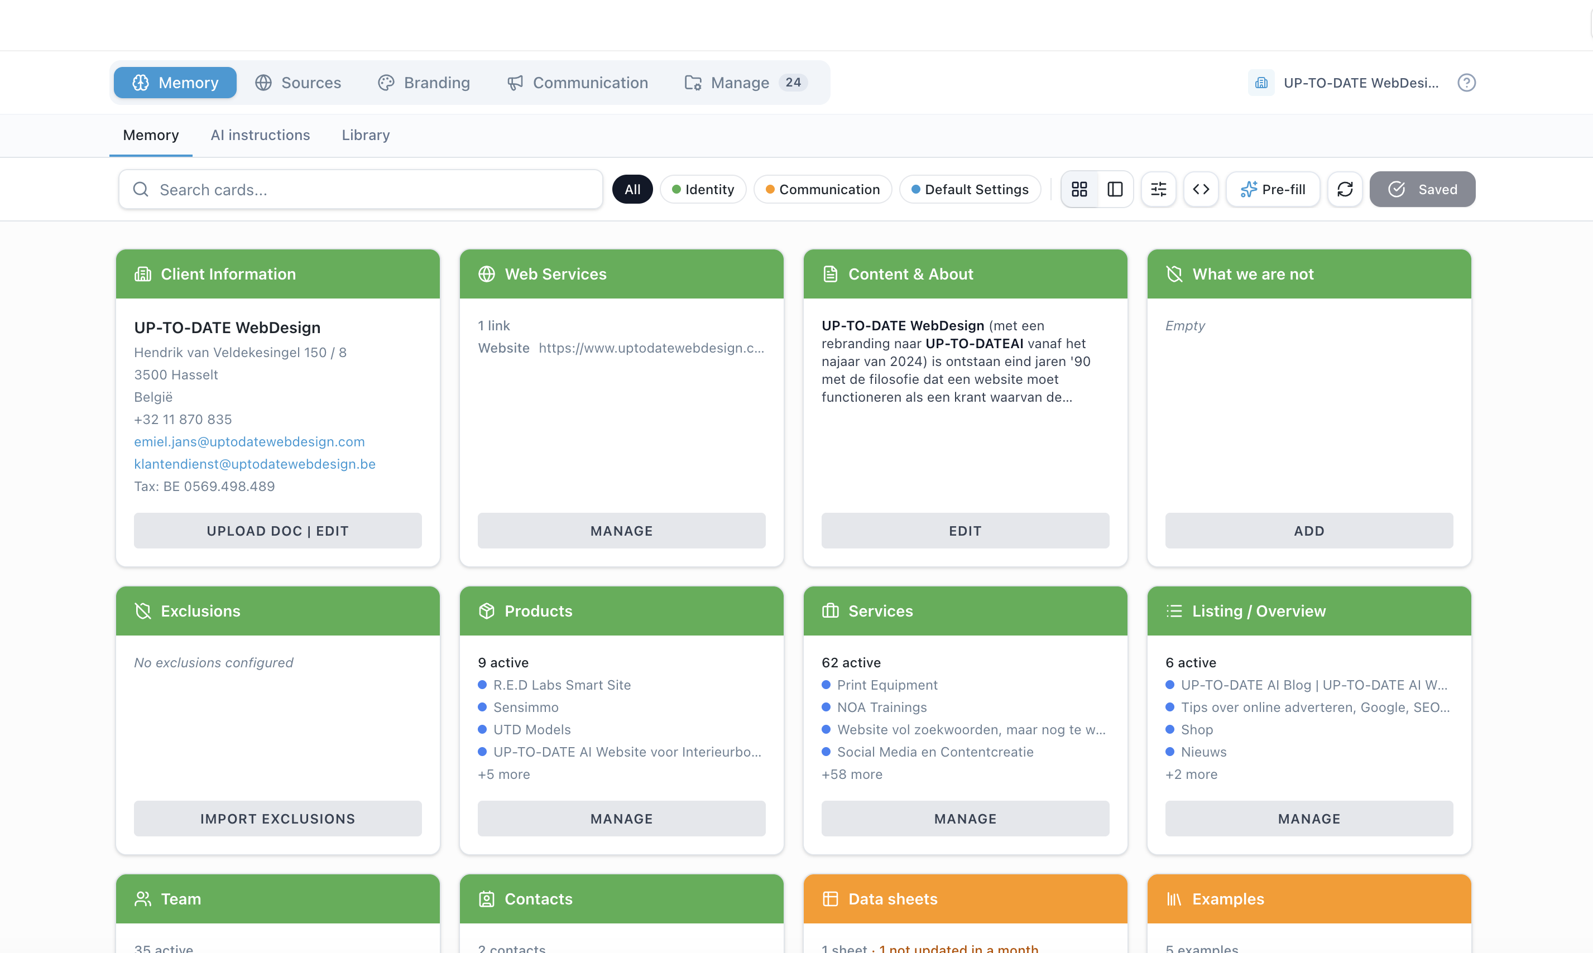
Task: Open the Memory main tab
Action: [175, 83]
